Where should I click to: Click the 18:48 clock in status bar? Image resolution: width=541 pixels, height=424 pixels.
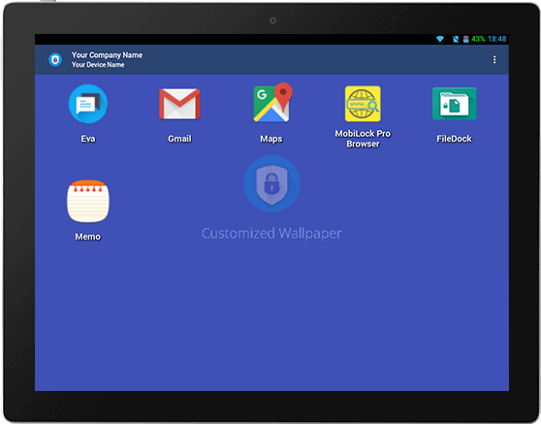tap(497, 39)
